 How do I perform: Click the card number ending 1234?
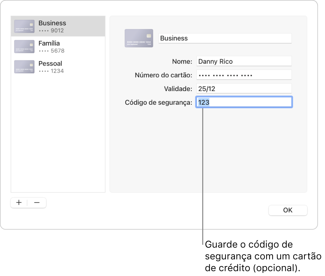coord(51,71)
